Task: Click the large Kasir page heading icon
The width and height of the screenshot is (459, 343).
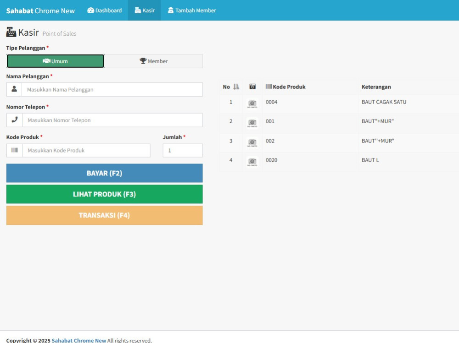Action: tap(11, 32)
